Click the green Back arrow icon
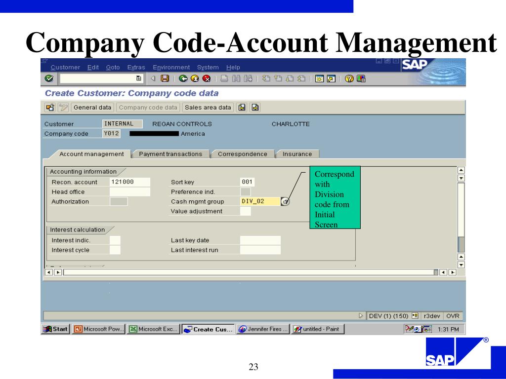Image resolution: width=506 pixels, height=379 pixels. [183, 78]
